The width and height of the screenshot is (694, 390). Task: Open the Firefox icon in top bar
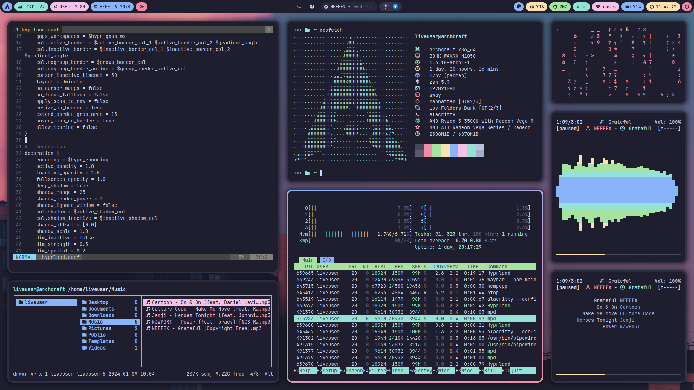point(312,6)
